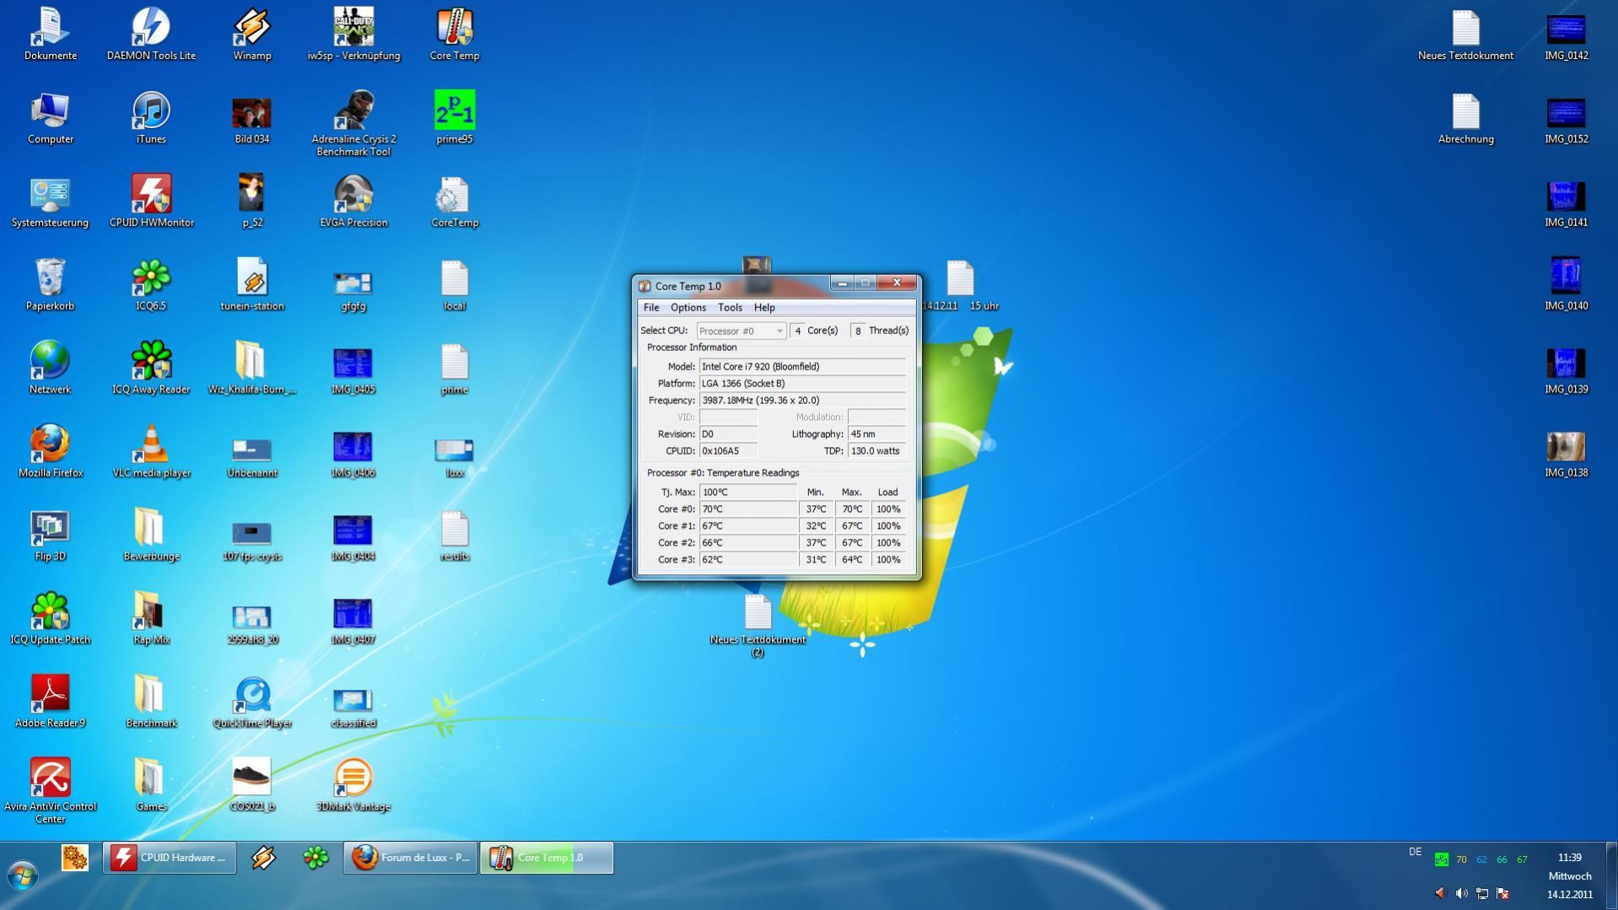Screen dimensions: 1618x910
Task: Select the Core Temp desktop shortcut
Action: [455, 35]
